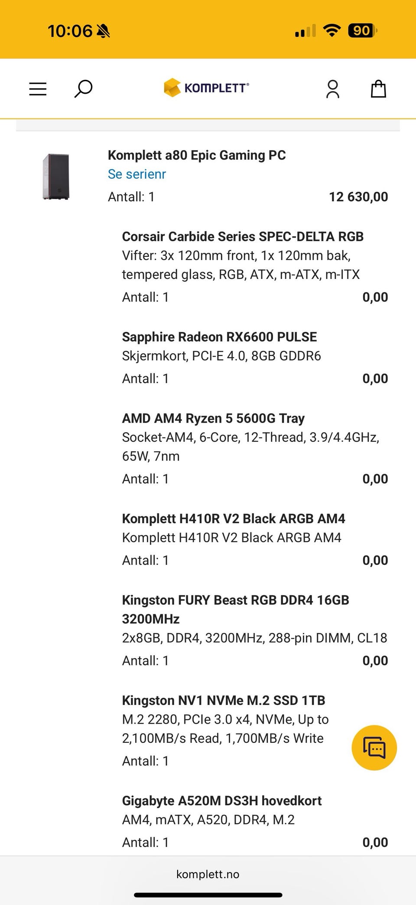Select the gaming PC product thumbnail
Screen dimensions: 416x905
(56, 176)
